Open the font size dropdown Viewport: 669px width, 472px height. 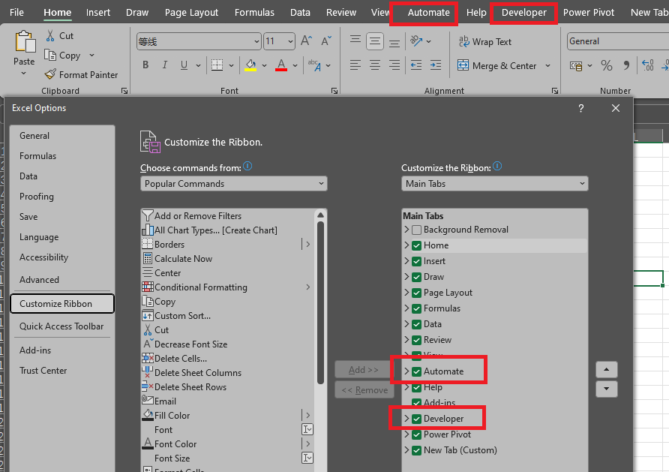point(290,41)
